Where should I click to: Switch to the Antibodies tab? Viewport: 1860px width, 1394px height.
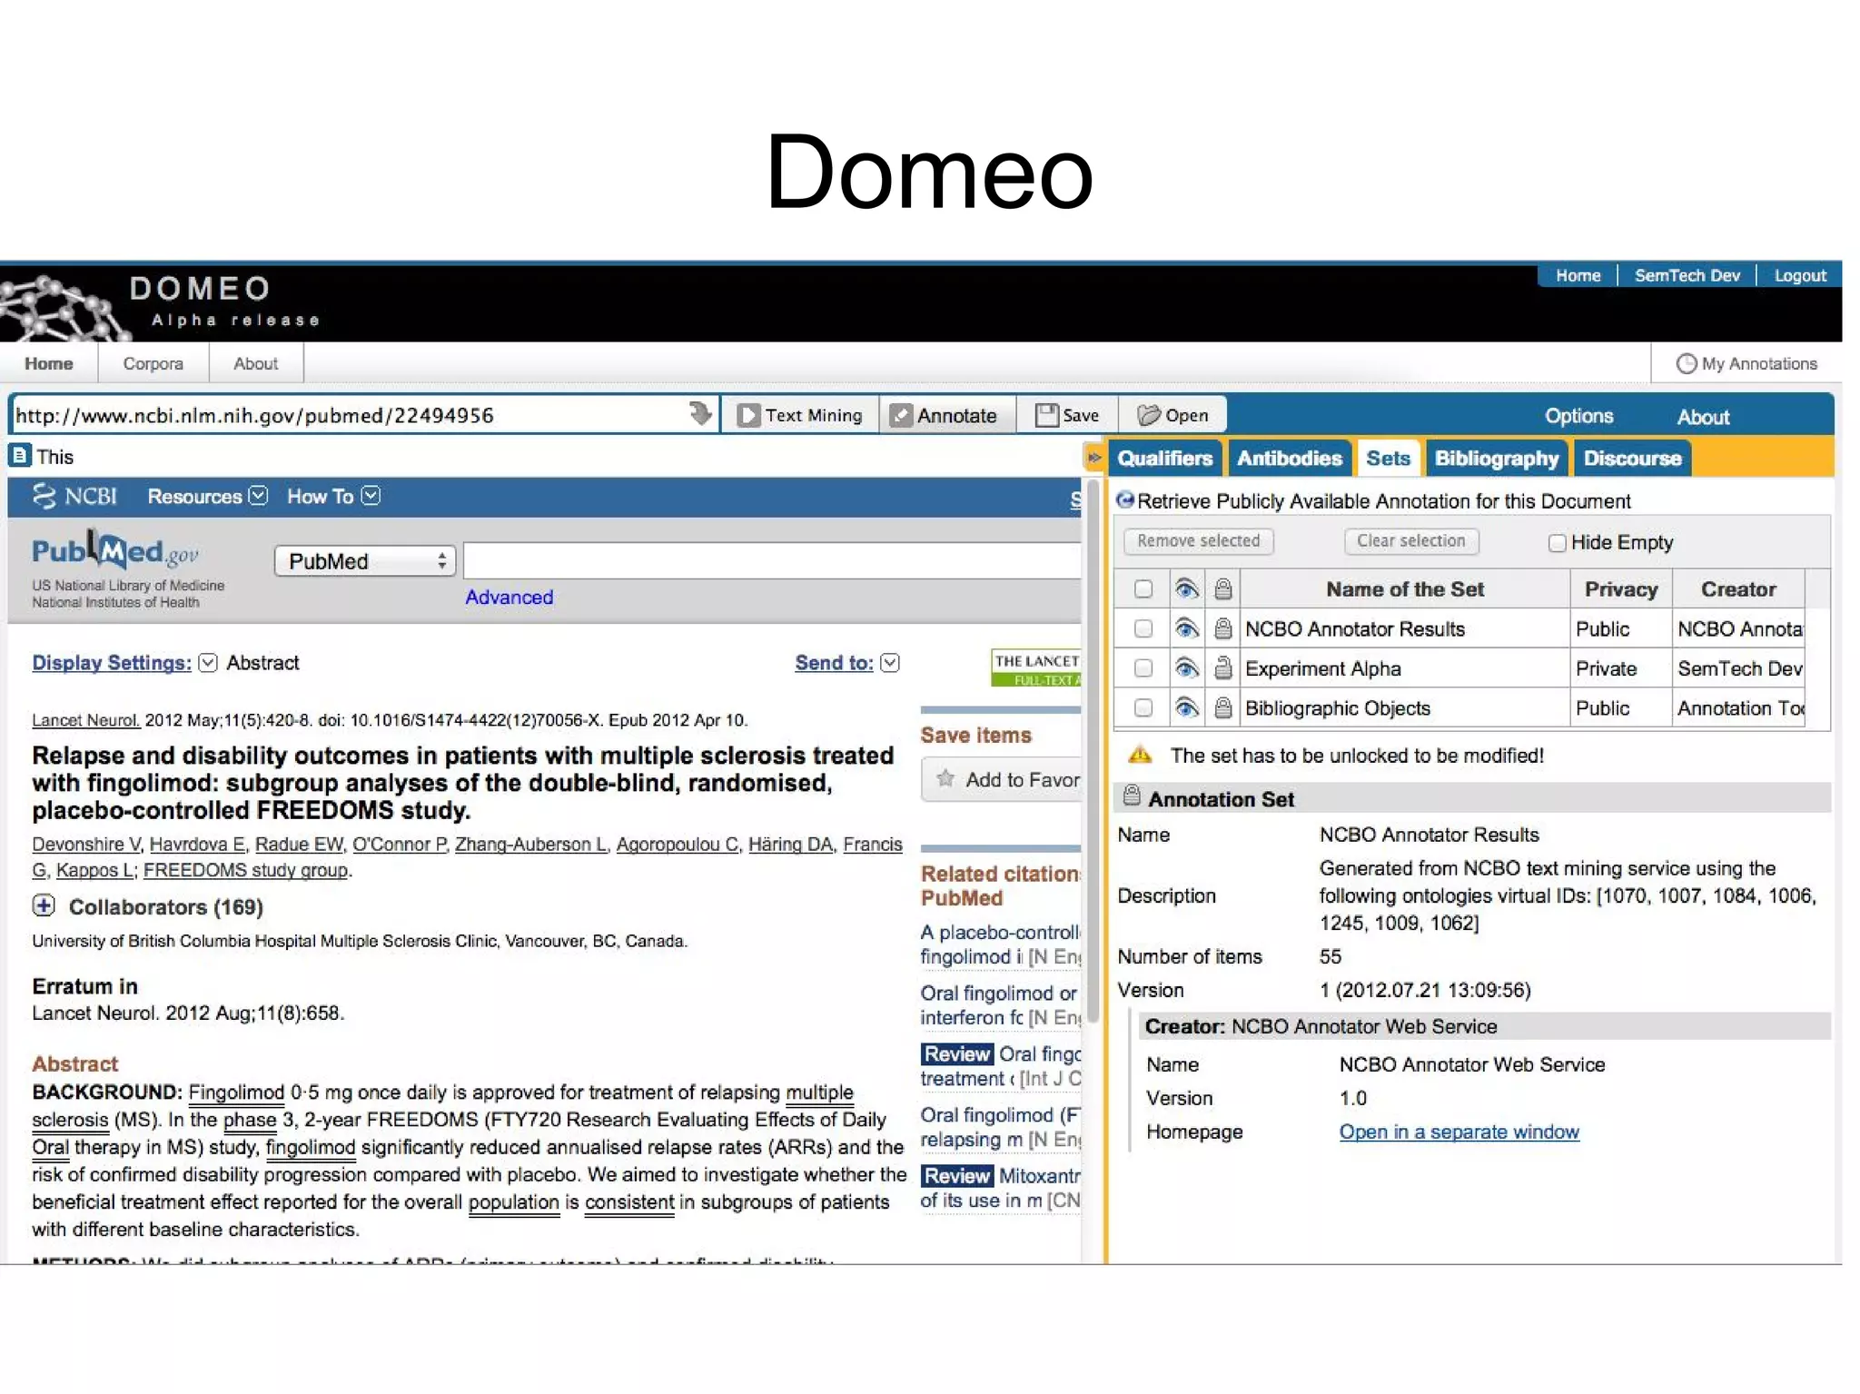[x=1290, y=459]
